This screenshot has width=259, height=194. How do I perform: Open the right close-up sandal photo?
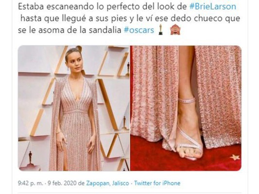click(x=186, y=108)
